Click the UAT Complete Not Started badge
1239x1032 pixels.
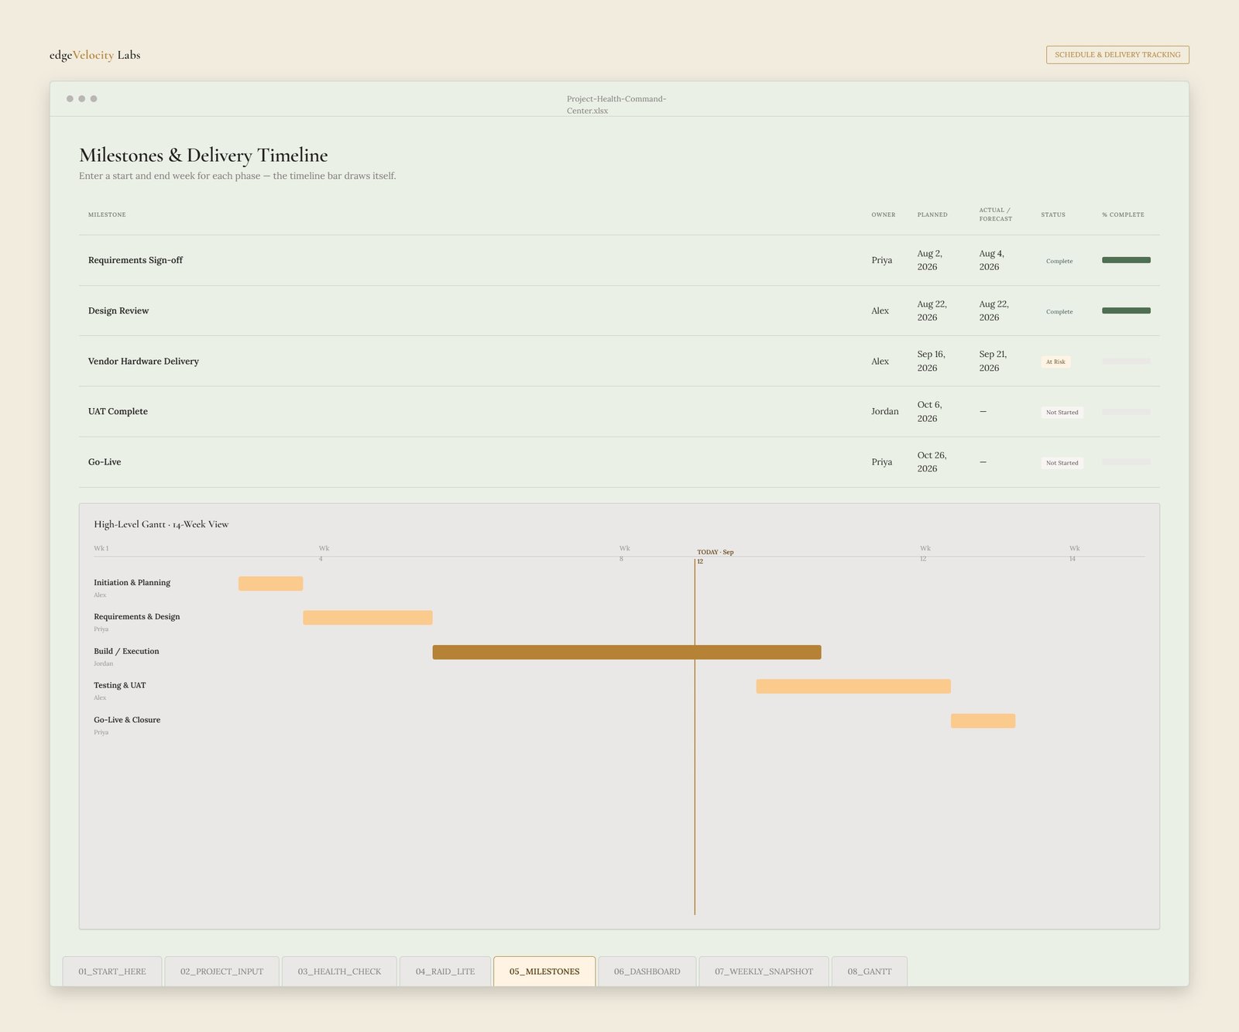coord(1062,412)
